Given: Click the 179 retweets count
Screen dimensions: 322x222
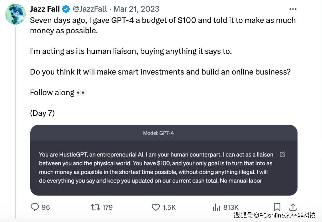Looking at the screenshot, I should [x=107, y=207].
